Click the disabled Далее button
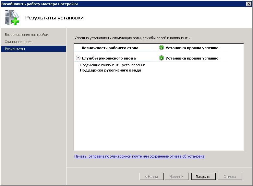 point(177,177)
